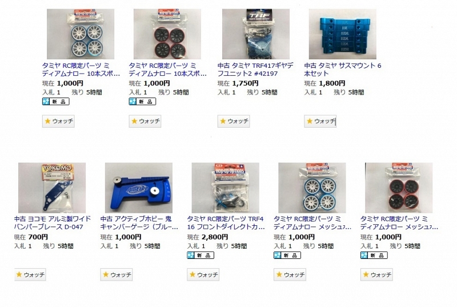Screen dimensions: 457x308
Task: Click the watch button under the Yokomo bumper brace
Action: (x=30, y=274)
